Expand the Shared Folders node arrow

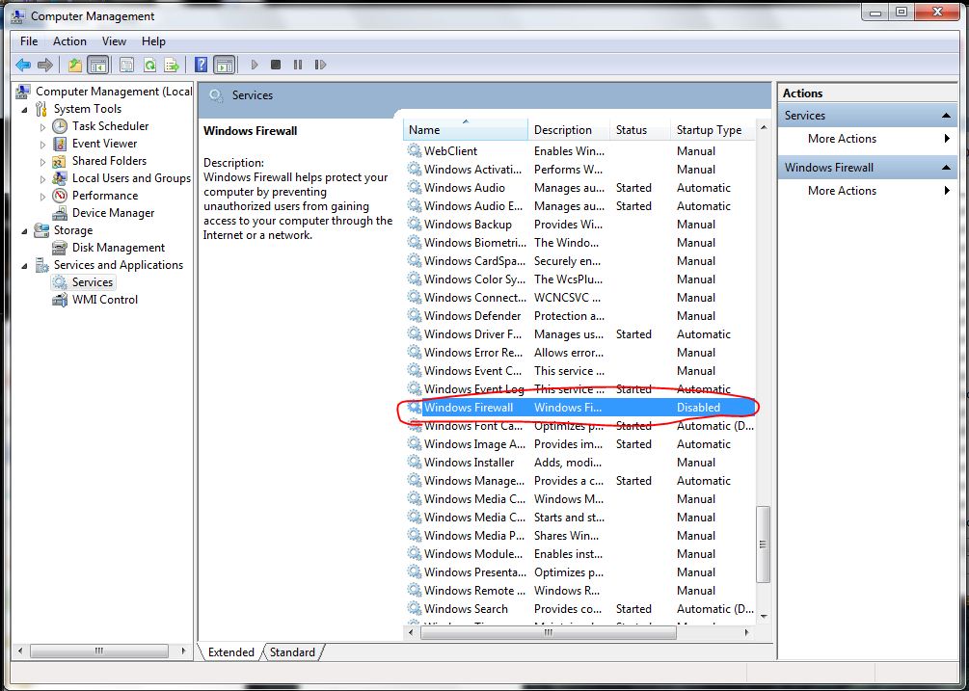tap(42, 161)
